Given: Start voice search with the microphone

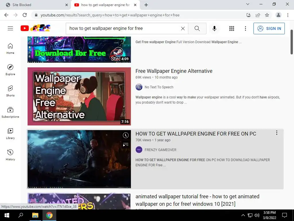Looking at the screenshot, I should pyautogui.click(x=214, y=28).
